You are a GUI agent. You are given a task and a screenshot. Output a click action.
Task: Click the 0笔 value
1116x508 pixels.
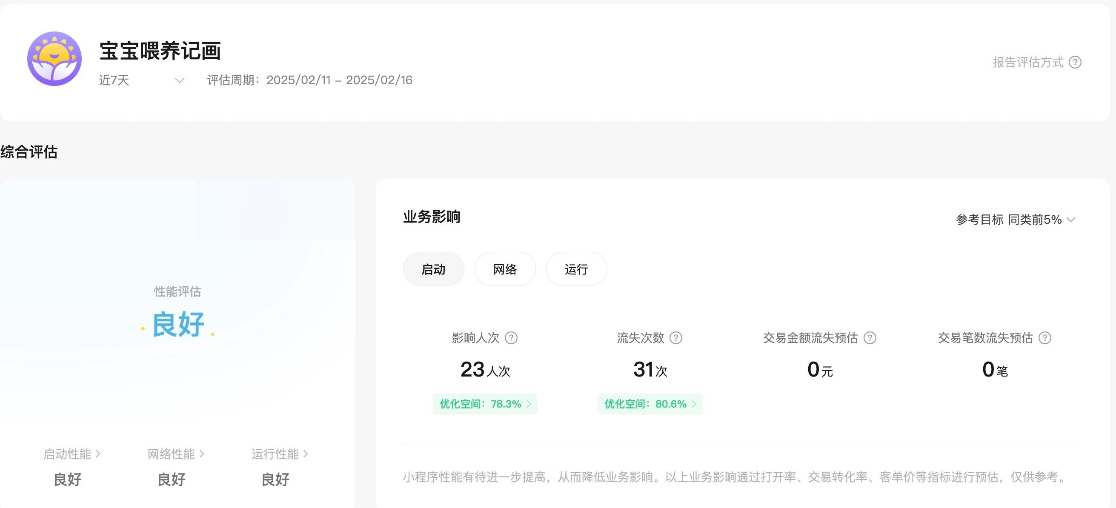[x=995, y=370]
